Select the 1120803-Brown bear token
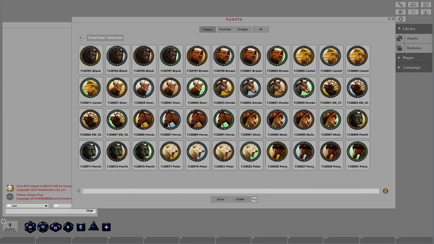 tap(278, 59)
